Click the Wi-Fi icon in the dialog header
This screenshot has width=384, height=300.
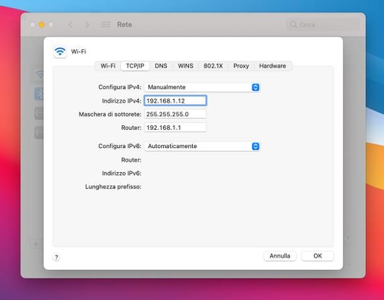tap(60, 52)
